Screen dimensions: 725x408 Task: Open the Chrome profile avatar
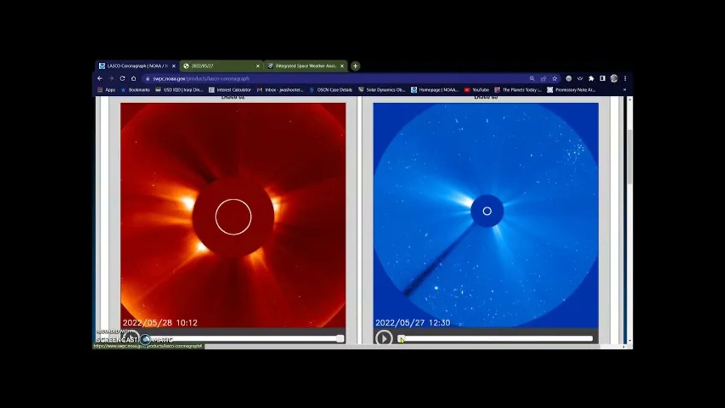tap(614, 79)
